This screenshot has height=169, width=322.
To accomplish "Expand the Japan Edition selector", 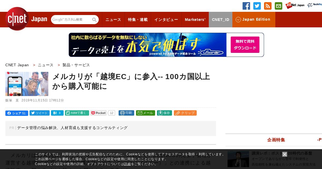I will 254,20.
